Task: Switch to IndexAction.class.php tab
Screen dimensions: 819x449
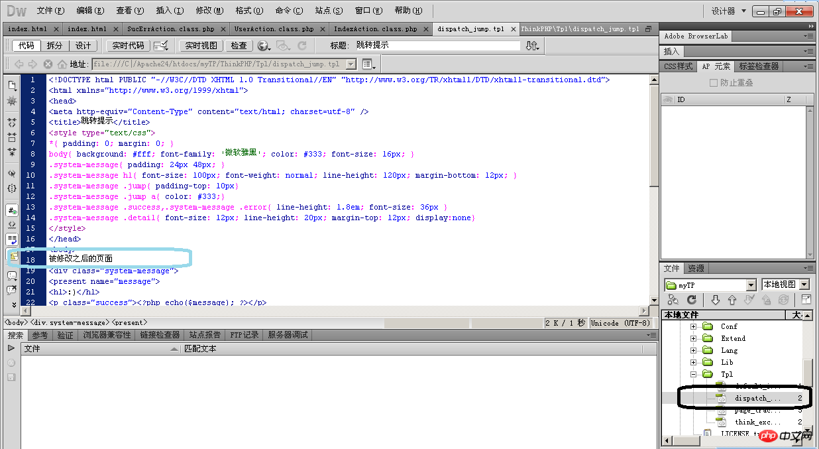Action: [x=376, y=29]
